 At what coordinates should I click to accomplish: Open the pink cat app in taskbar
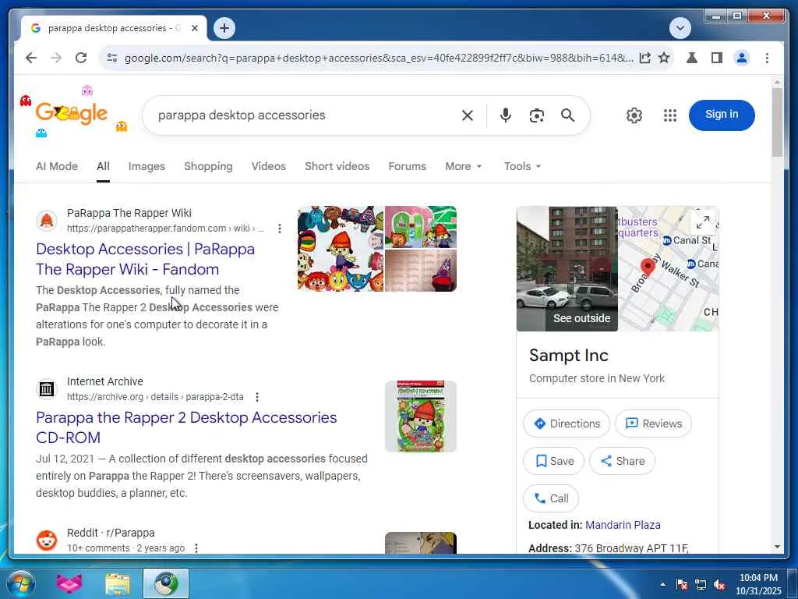pyautogui.click(x=69, y=583)
